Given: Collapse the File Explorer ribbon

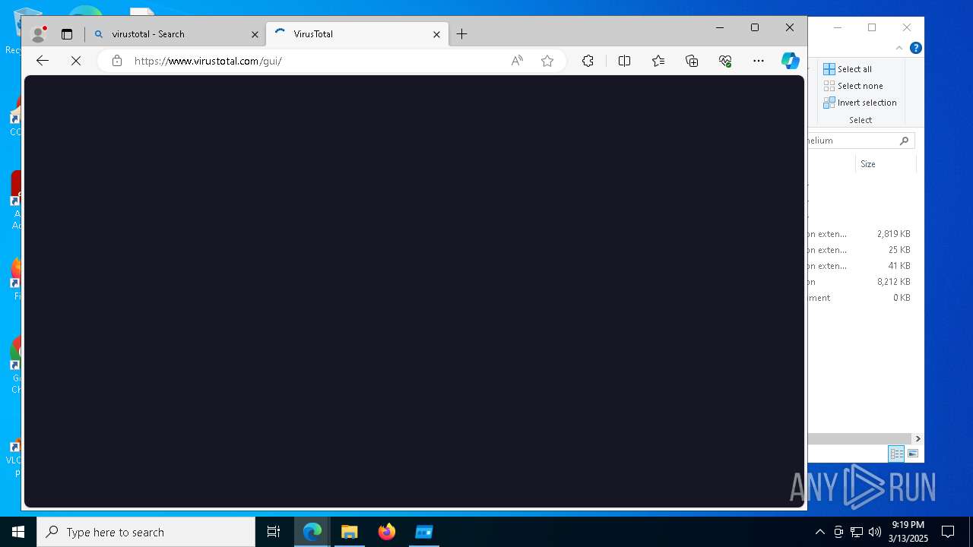Looking at the screenshot, I should click(899, 48).
